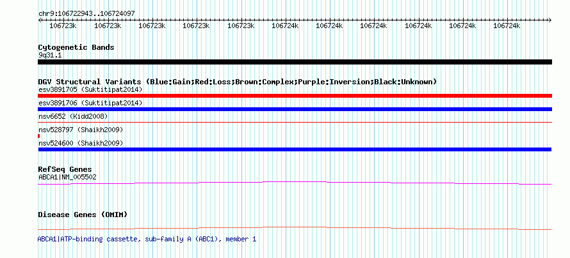
Task: Open the Disease Genes (OMIM) track title
Action: [83, 215]
